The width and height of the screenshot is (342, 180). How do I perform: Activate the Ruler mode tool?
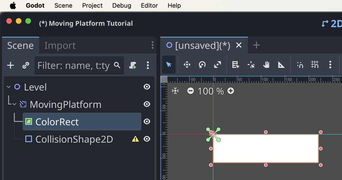[281, 64]
